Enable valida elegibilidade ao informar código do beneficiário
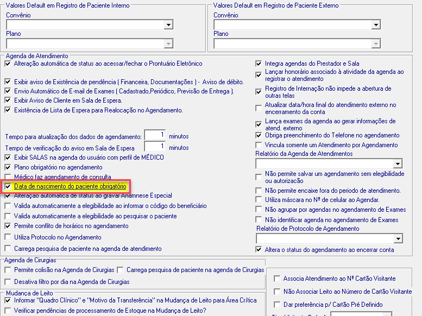This screenshot has width=422, height=316. [8, 206]
